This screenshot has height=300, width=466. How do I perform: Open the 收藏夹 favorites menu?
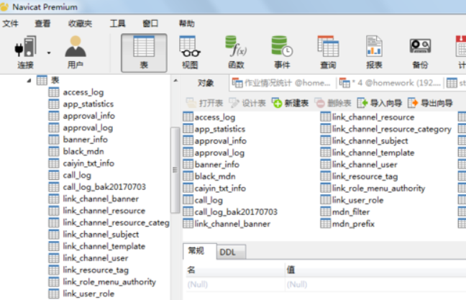pyautogui.click(x=80, y=23)
